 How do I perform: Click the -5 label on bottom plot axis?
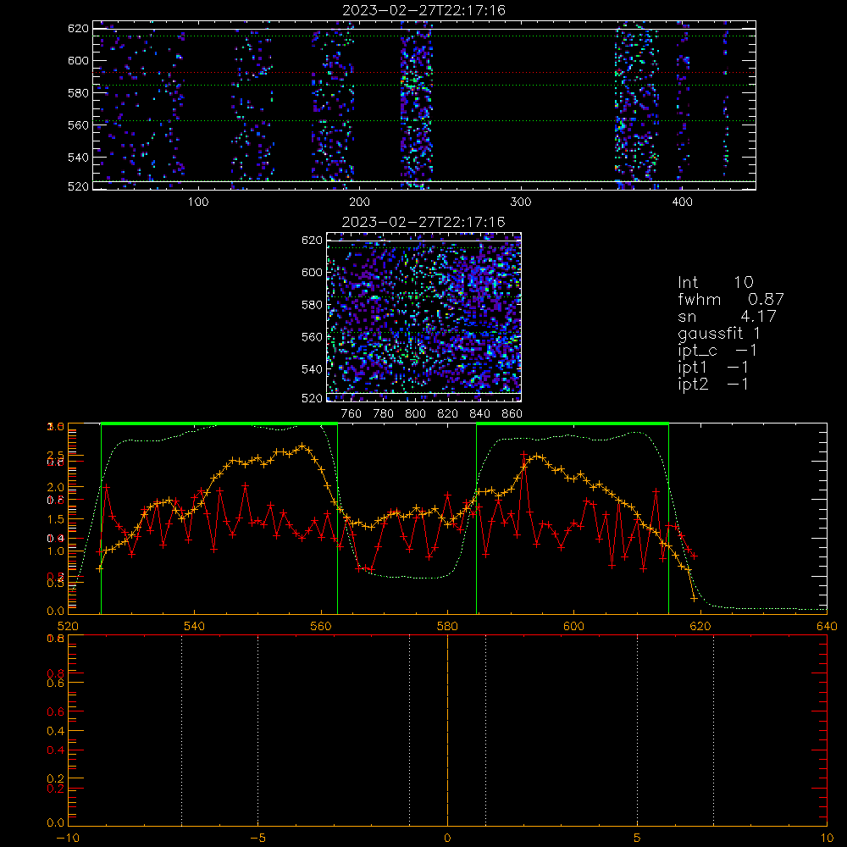(x=258, y=838)
